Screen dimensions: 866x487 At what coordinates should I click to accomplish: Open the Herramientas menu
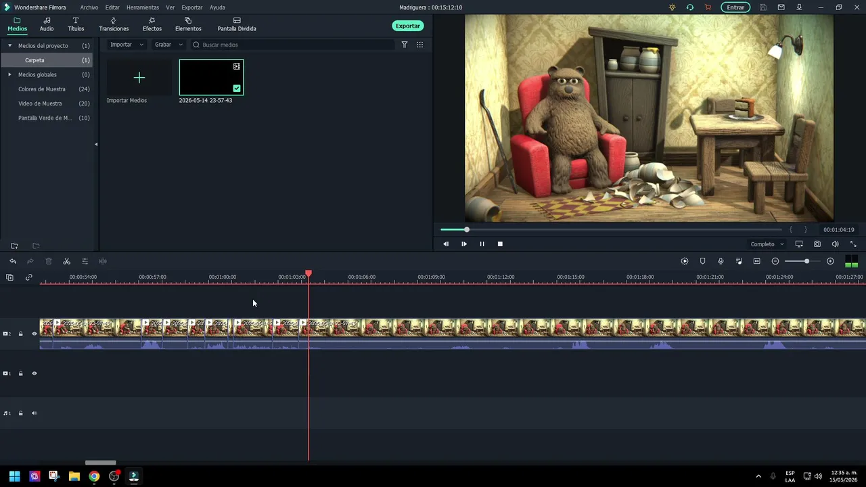coord(143,7)
